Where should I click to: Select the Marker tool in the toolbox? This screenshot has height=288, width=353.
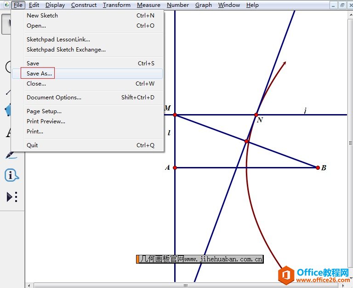click(x=9, y=154)
